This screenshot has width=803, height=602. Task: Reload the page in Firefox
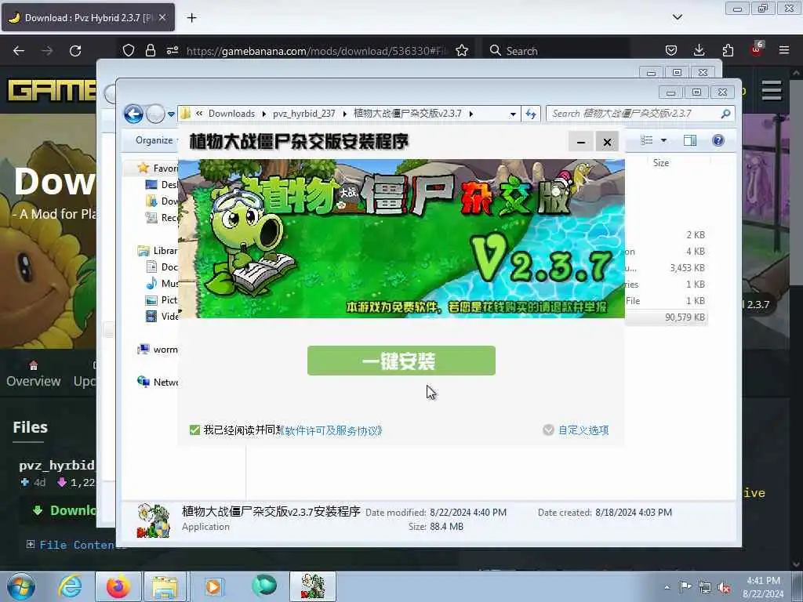click(x=75, y=51)
